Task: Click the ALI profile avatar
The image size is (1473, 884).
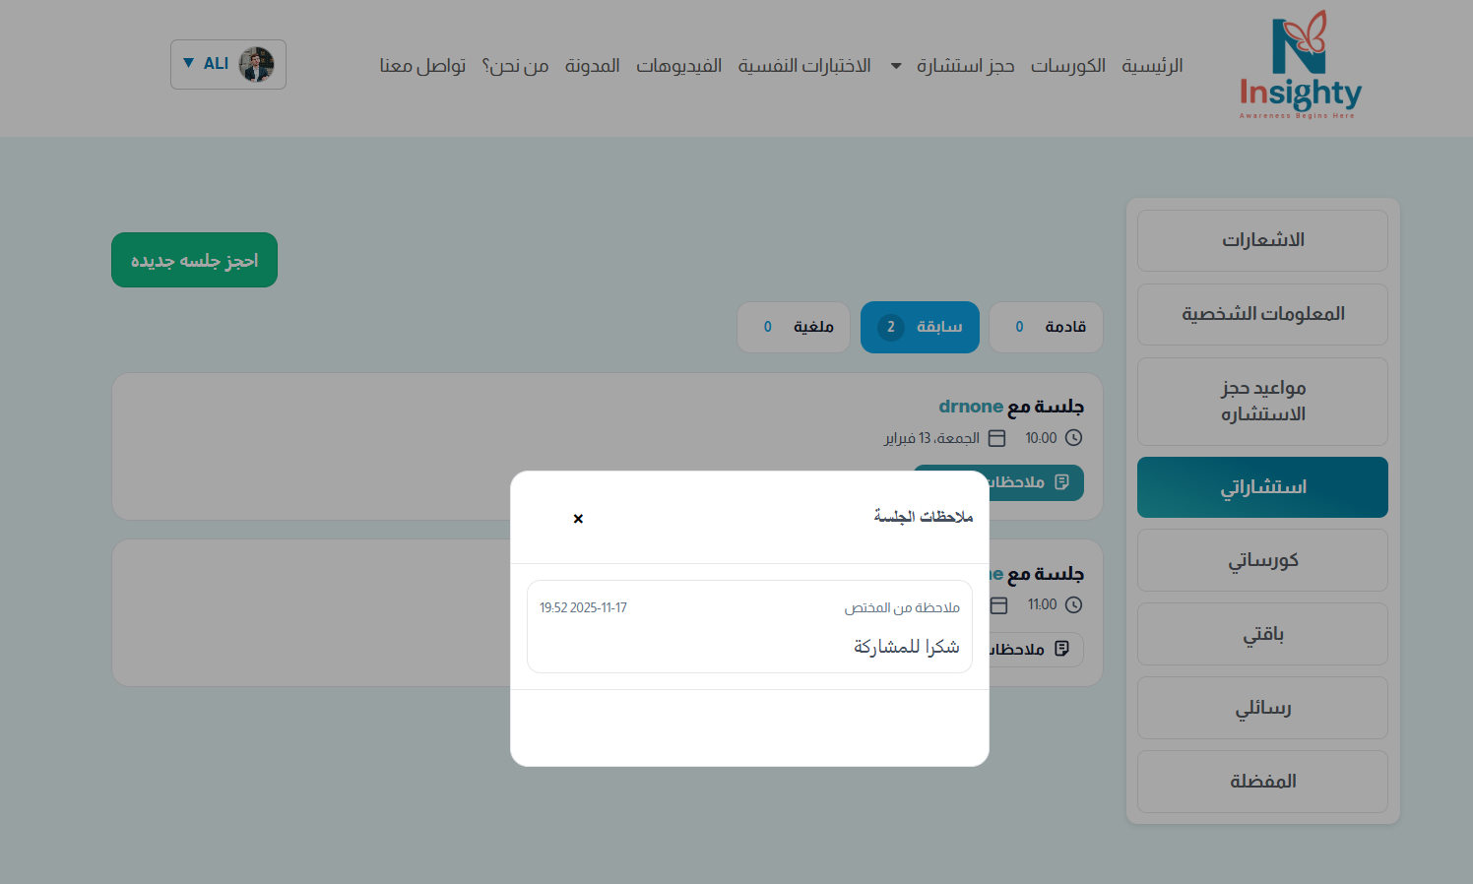Action: pyautogui.click(x=256, y=65)
